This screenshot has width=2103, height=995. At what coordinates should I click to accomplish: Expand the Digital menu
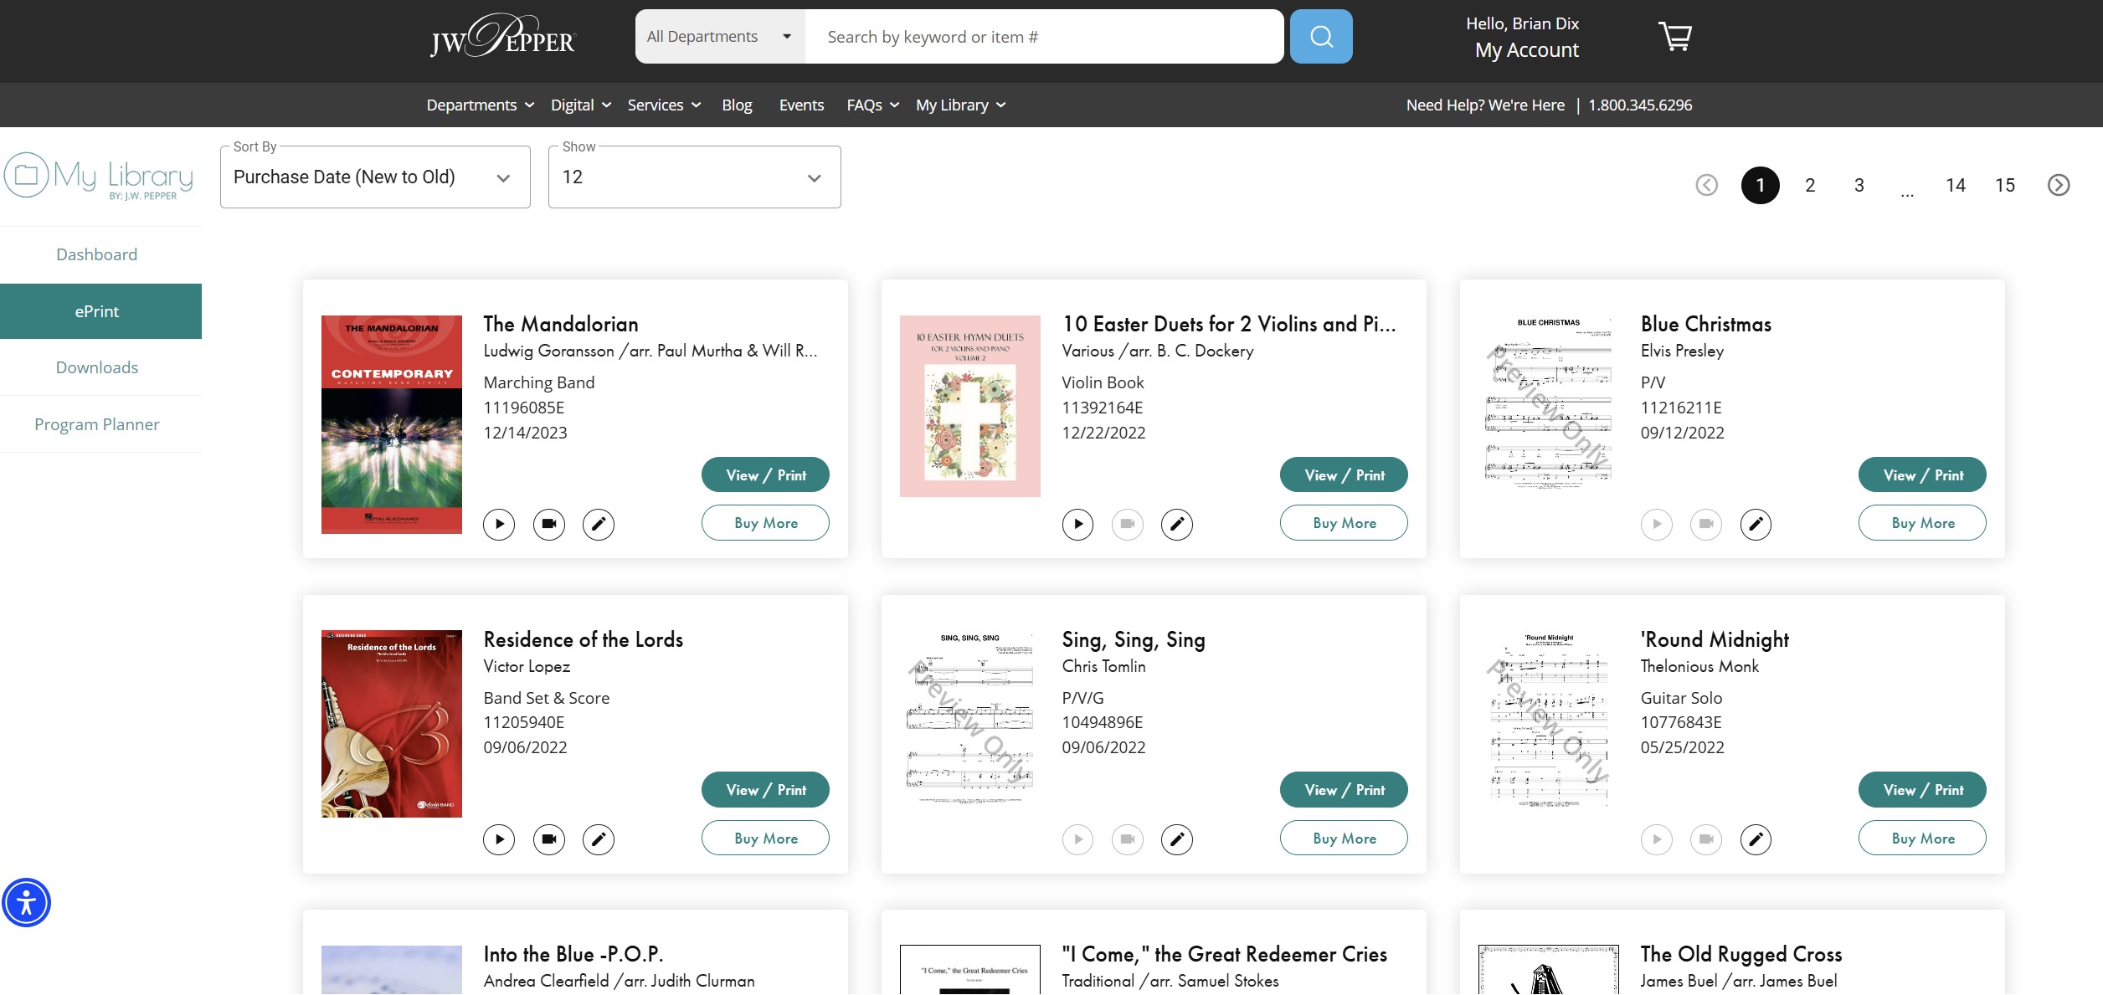coord(581,105)
